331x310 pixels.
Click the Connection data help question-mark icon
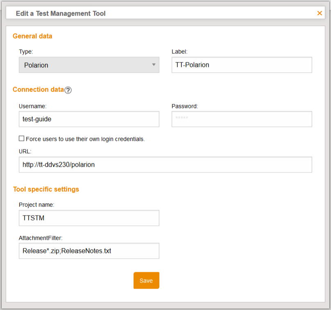coord(68,90)
